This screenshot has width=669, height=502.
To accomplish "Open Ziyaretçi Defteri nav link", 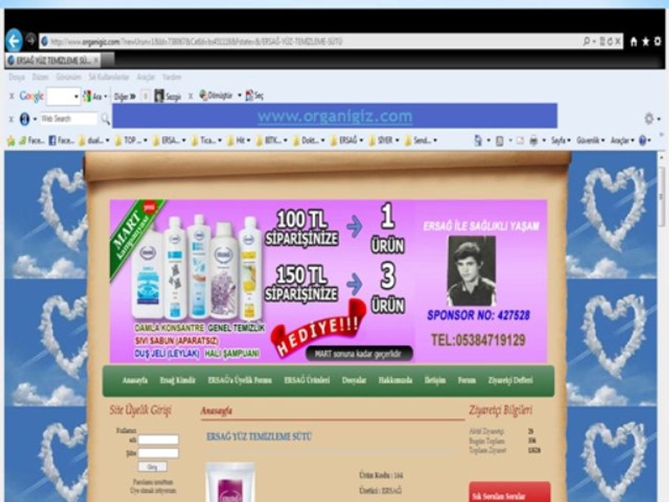I will point(511,381).
